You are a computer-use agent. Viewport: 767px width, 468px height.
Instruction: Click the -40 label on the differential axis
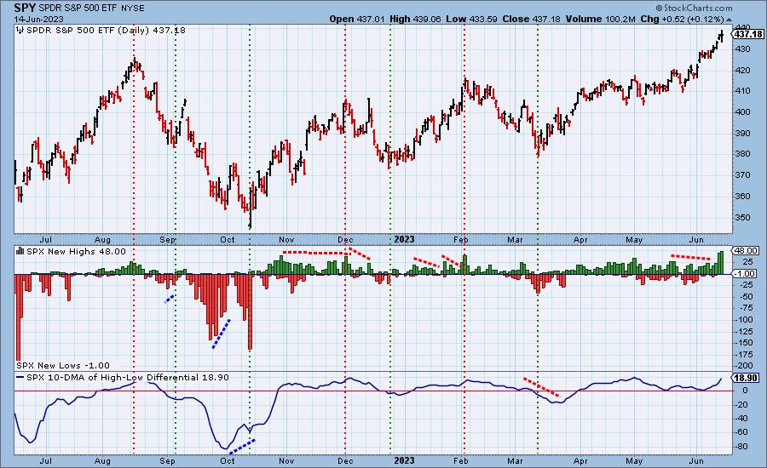[x=742, y=419]
